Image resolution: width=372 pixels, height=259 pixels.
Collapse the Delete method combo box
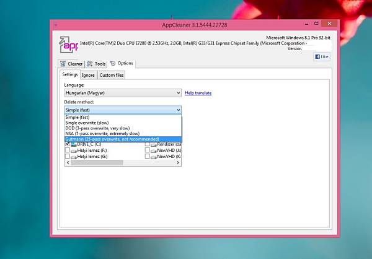click(123, 110)
